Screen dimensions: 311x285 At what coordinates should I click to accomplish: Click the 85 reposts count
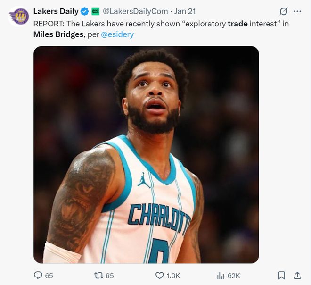pos(110,276)
